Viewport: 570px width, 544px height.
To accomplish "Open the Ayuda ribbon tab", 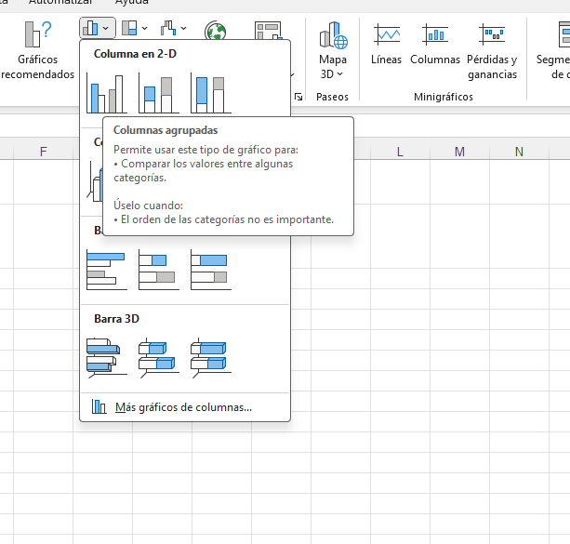I will (x=132, y=2).
